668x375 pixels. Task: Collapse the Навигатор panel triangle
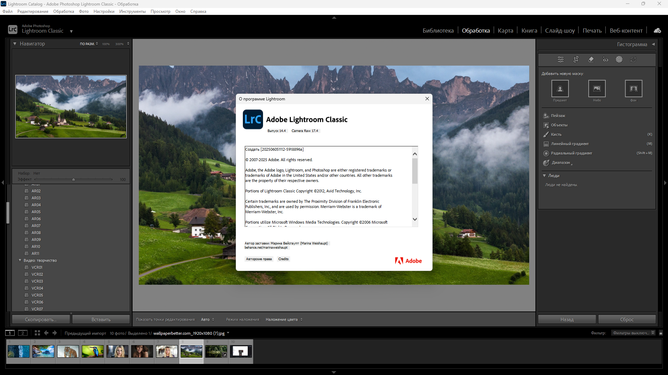point(15,44)
